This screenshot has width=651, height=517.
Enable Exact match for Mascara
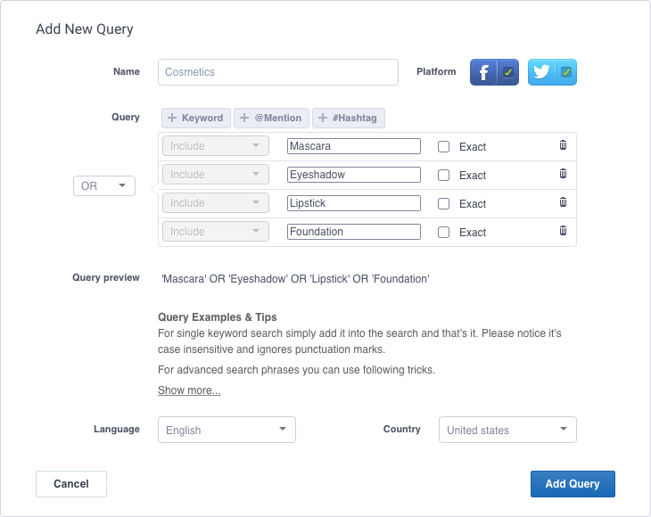tap(444, 147)
